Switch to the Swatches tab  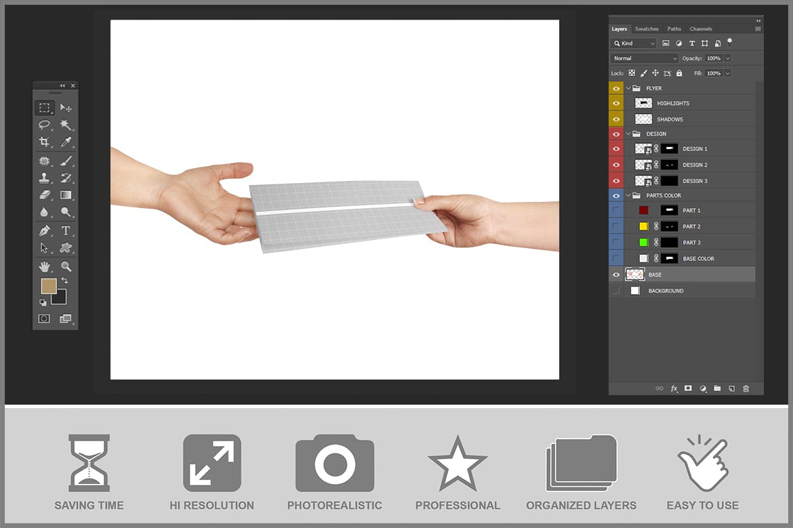point(647,29)
